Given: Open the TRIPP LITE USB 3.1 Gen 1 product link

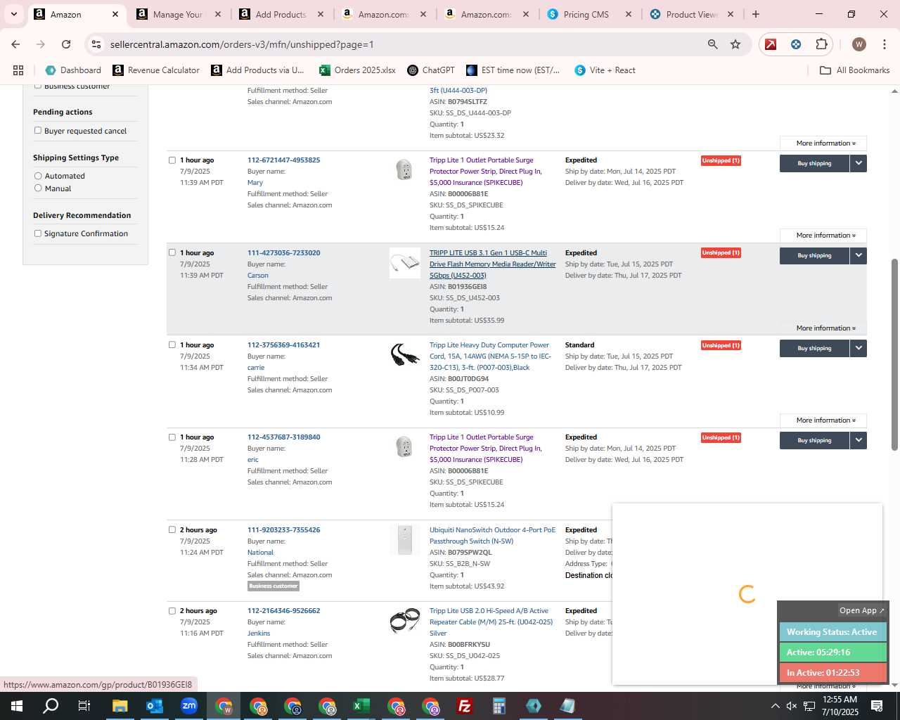Looking at the screenshot, I should (492, 264).
